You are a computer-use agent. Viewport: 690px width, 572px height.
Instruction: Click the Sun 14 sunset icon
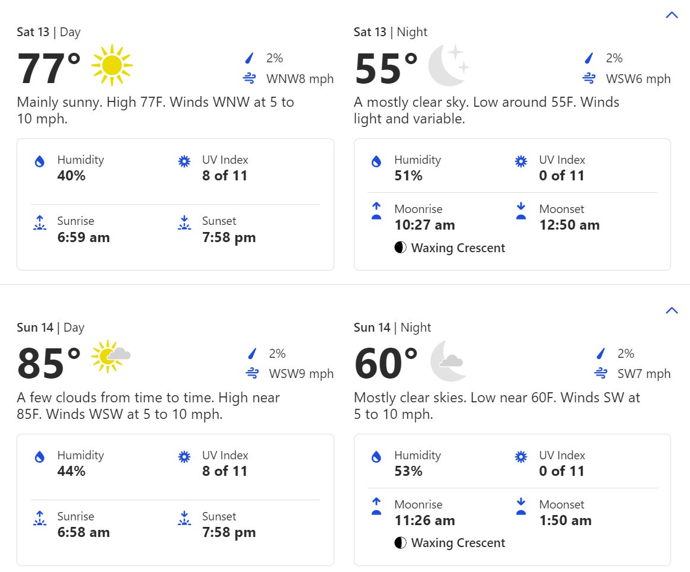pos(184,519)
